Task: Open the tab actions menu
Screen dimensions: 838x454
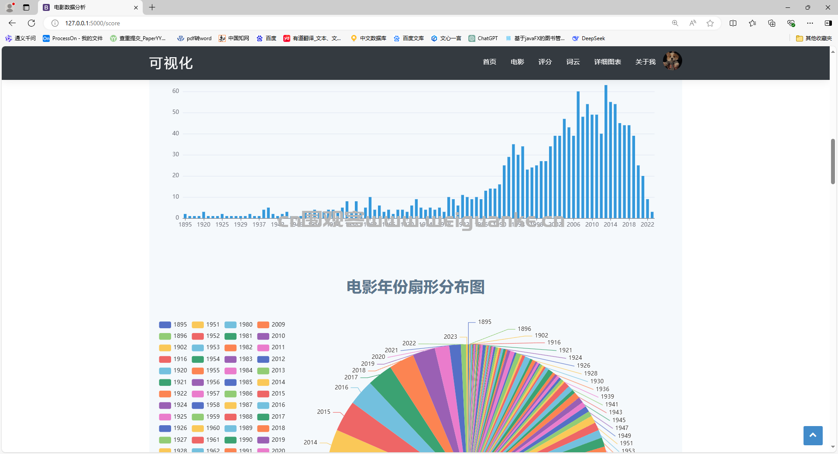Action: click(26, 7)
